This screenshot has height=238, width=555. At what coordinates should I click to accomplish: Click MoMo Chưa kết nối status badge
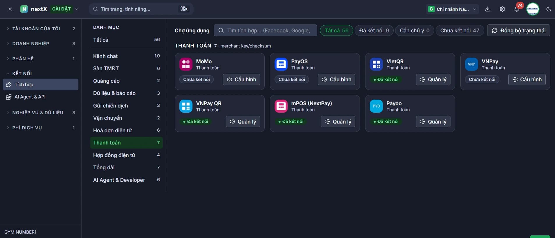(197, 80)
